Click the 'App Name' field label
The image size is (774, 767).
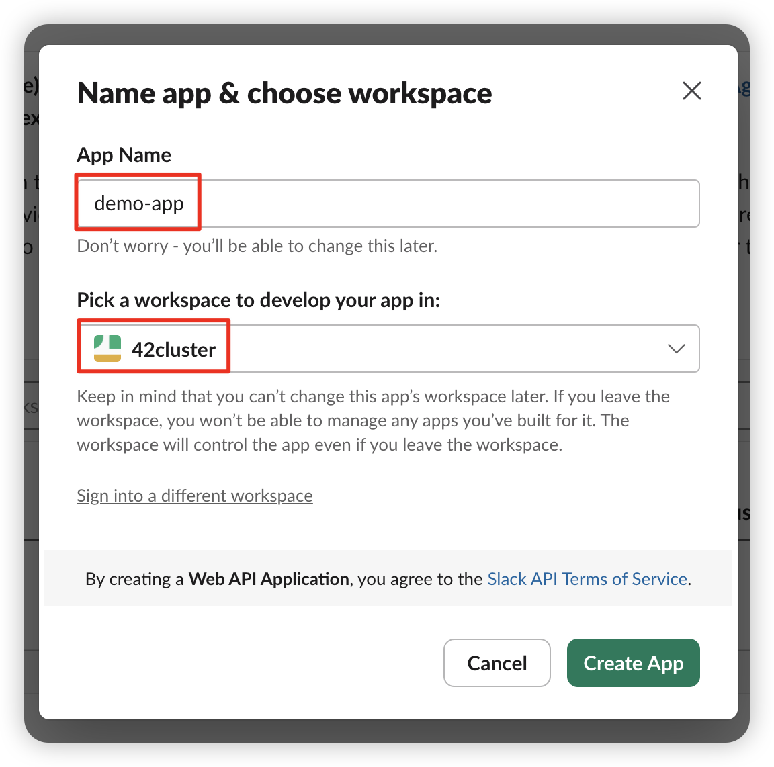(x=124, y=155)
